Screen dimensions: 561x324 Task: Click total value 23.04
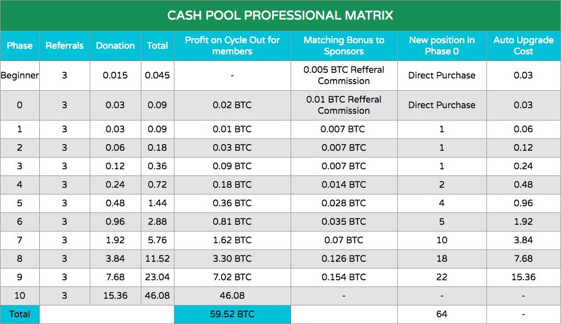point(158,277)
